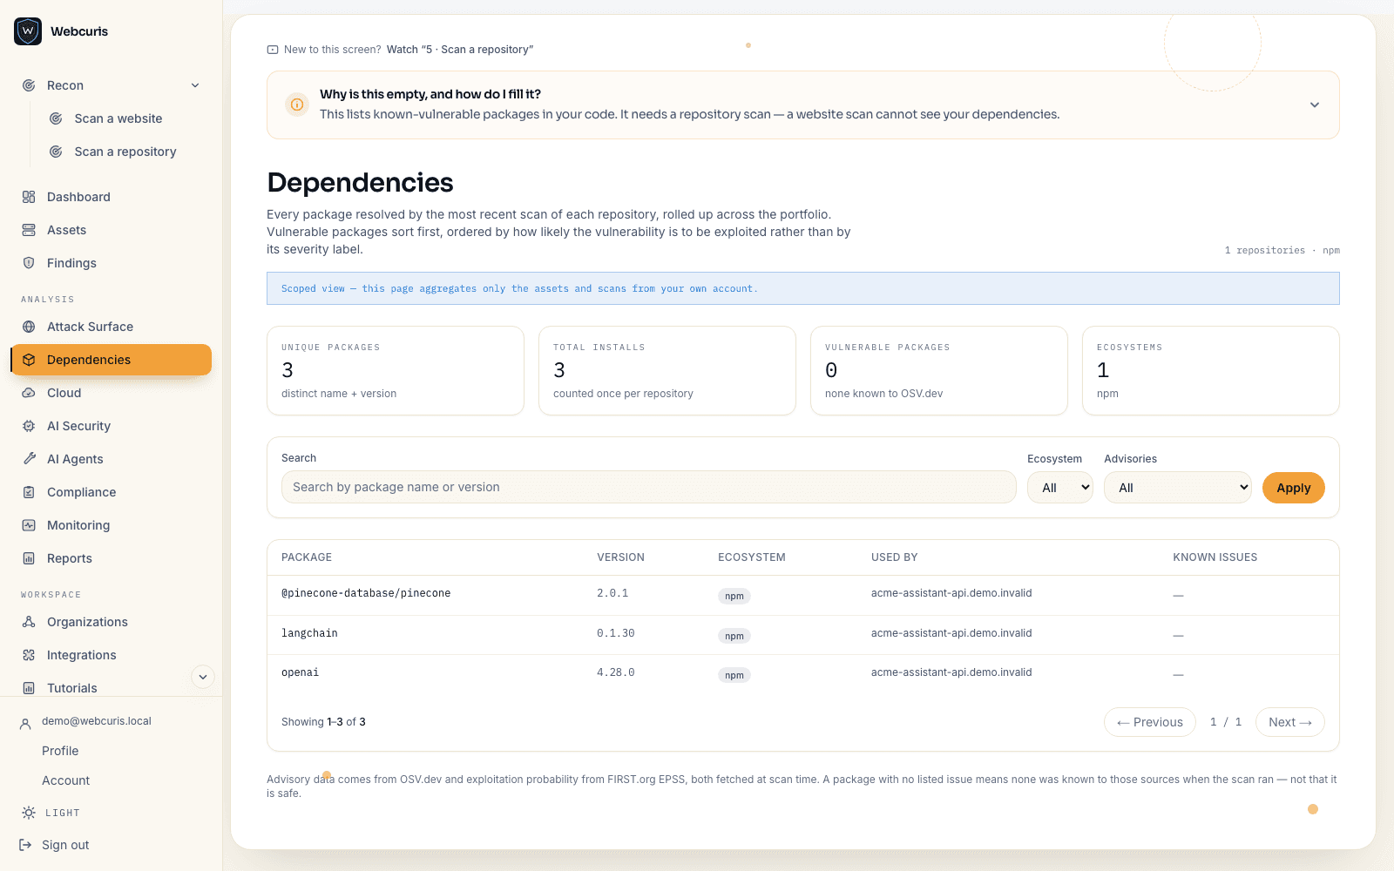Click the Sign out arrow icon
The height and width of the screenshot is (871, 1394).
point(25,845)
